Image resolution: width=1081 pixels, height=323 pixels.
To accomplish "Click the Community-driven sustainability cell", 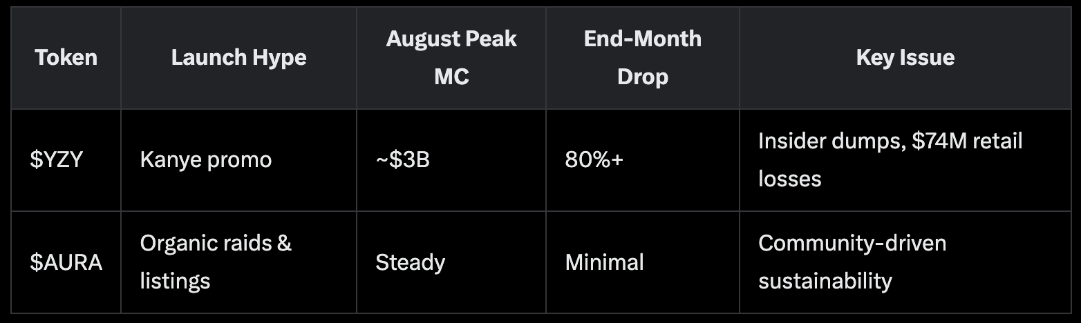I will click(x=852, y=262).
